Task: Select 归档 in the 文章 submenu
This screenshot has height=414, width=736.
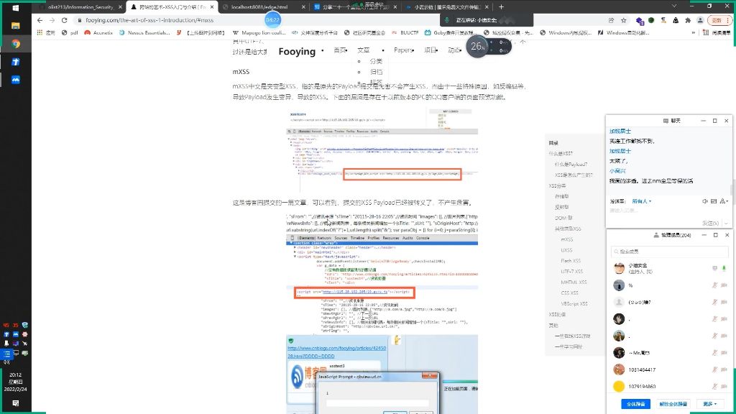Action: click(376, 72)
